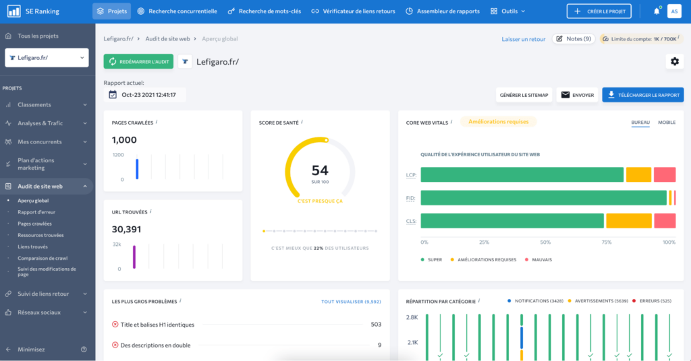The width and height of the screenshot is (691, 361).
Task: Click the help question mark icon
Action: point(84,349)
